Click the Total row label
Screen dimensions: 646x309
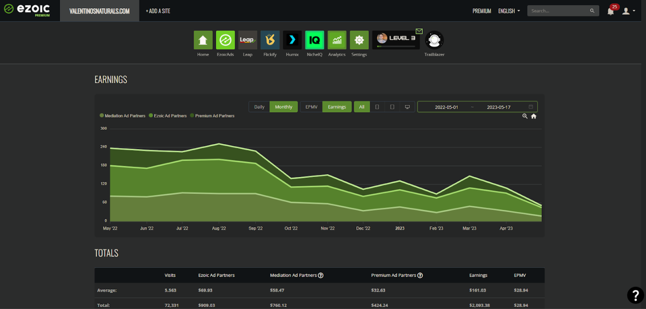(x=103, y=305)
